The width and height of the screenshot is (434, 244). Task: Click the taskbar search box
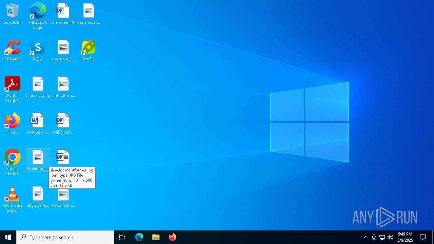[x=65, y=237]
